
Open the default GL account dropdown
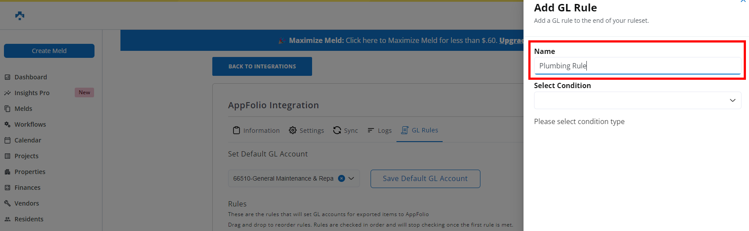coord(352,178)
